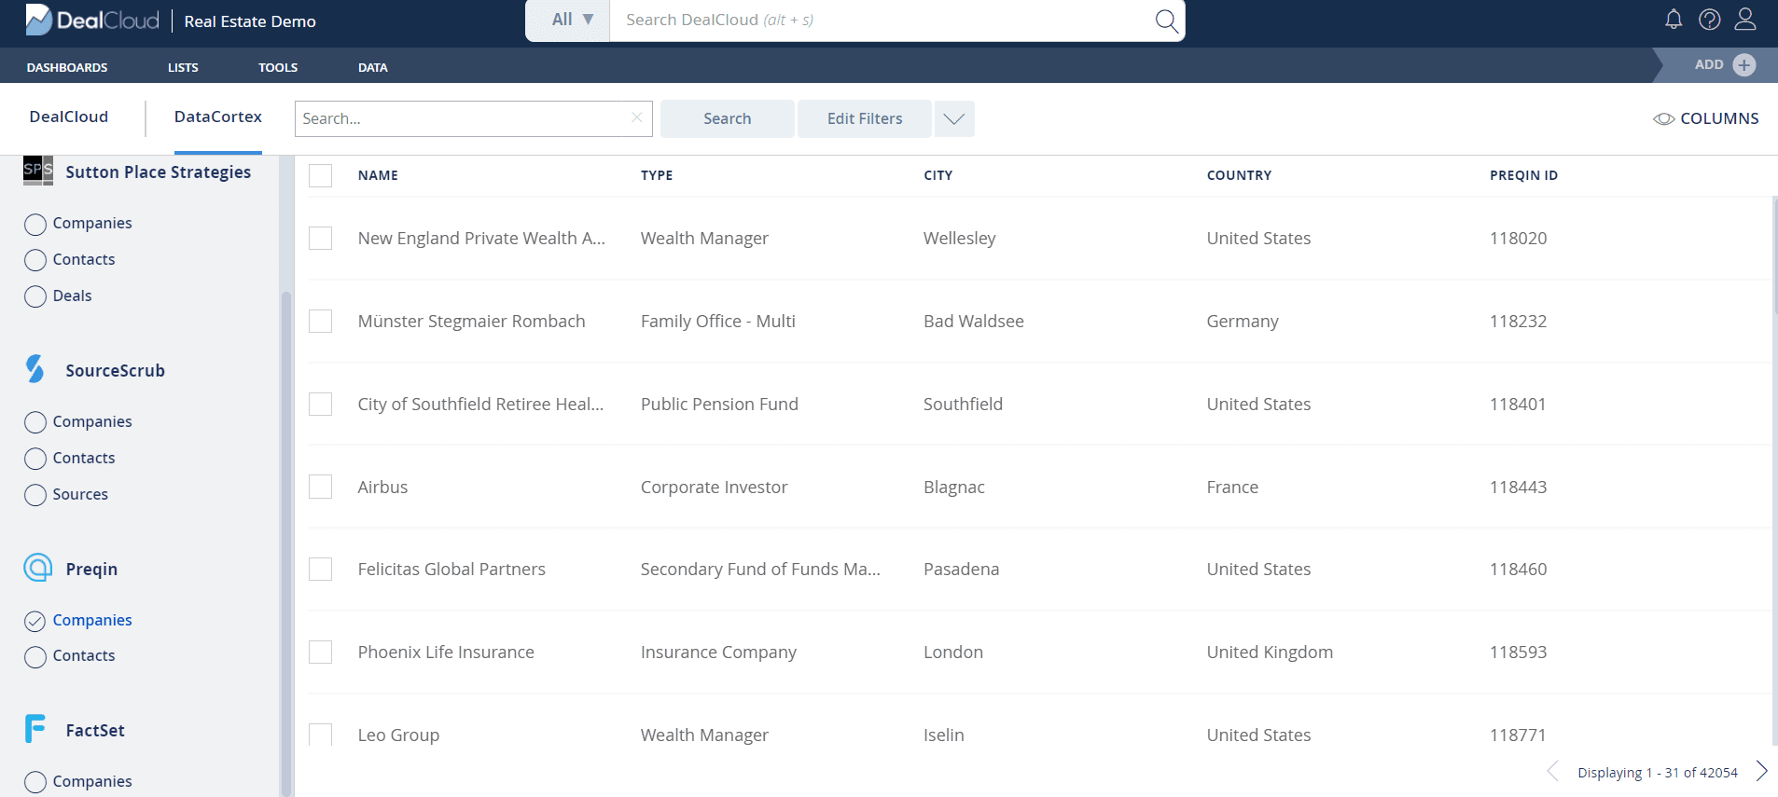This screenshot has width=1778, height=797.
Task: Click the ADD plus icon
Action: [x=1743, y=64]
